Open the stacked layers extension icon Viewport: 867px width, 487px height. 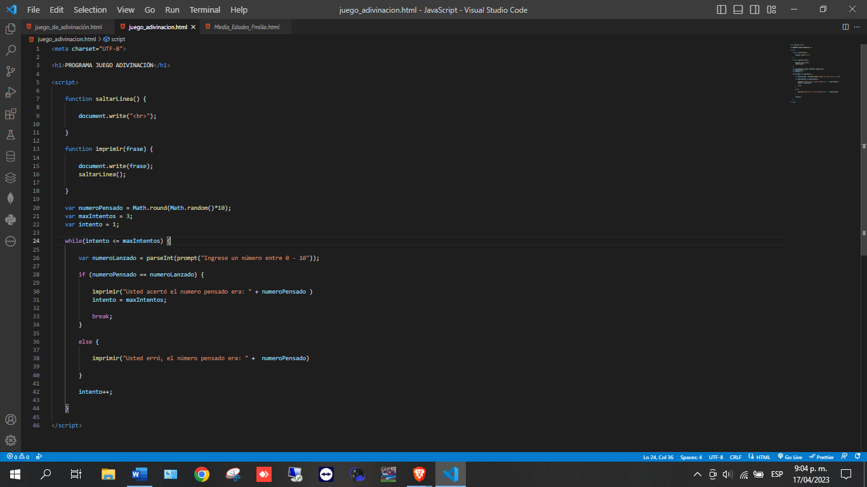(10, 178)
